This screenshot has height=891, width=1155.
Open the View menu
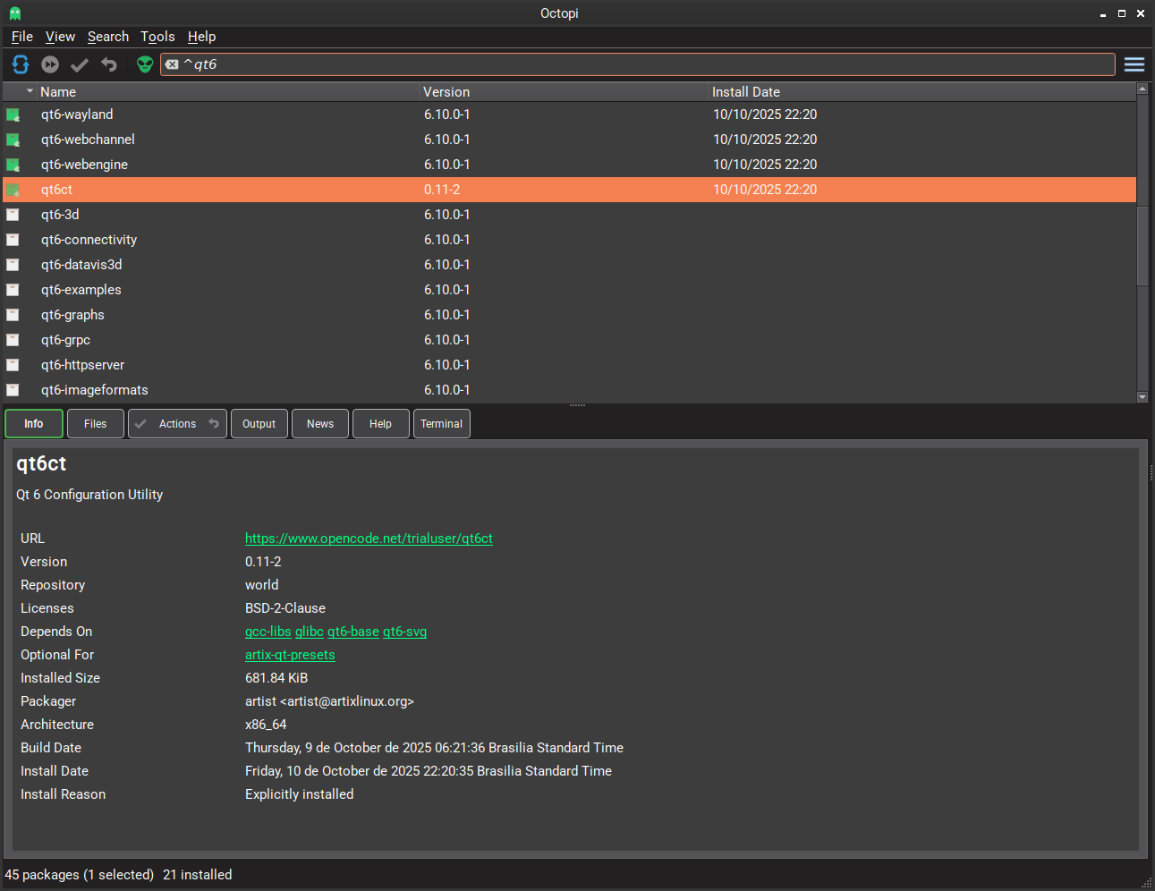click(60, 37)
